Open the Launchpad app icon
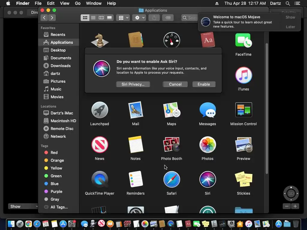Image resolution: width=307 pixels, height=230 pixels. pyautogui.click(x=100, y=110)
